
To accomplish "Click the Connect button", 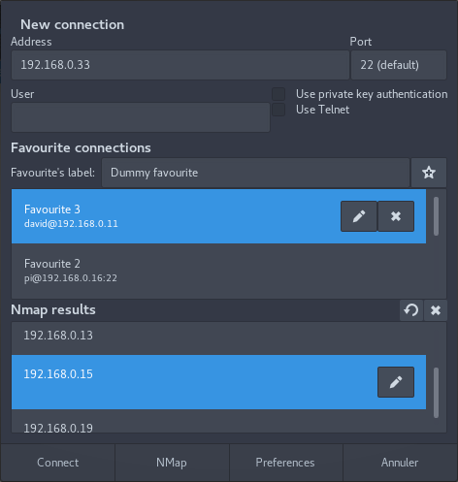I will tap(57, 463).
